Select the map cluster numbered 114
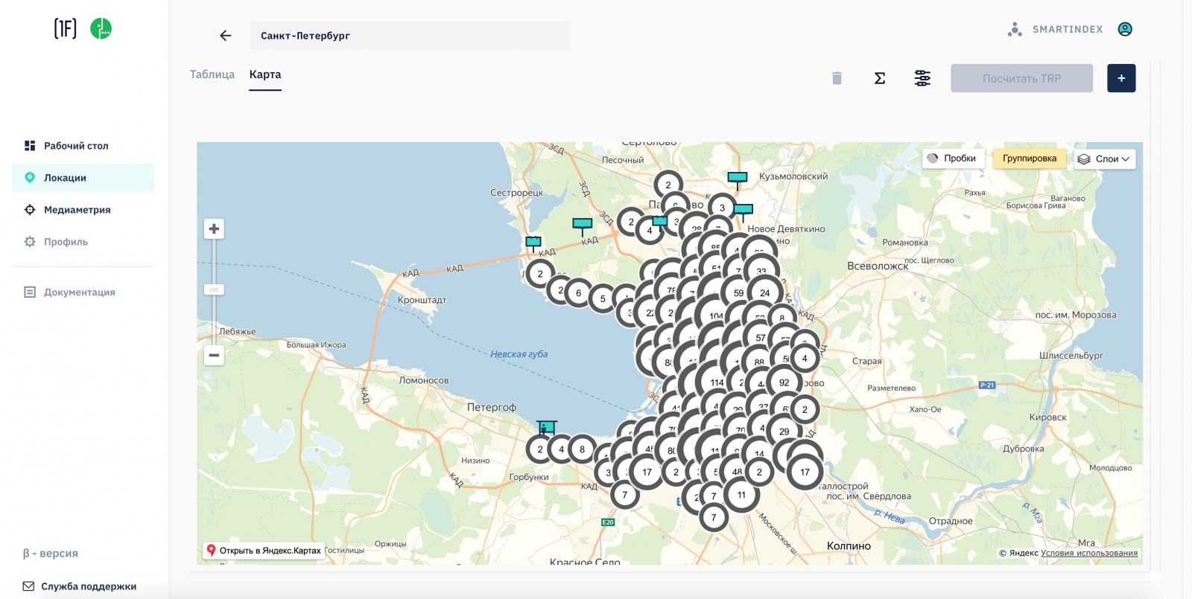The height and width of the screenshot is (599, 1192). point(717,382)
